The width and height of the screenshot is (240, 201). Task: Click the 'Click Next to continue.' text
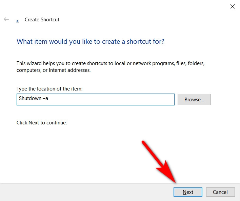[x=42, y=123]
